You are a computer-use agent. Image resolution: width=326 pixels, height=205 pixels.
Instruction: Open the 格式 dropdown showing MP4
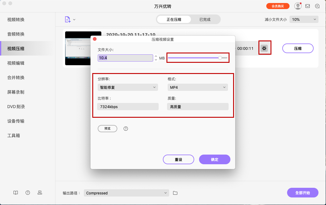tap(198, 87)
